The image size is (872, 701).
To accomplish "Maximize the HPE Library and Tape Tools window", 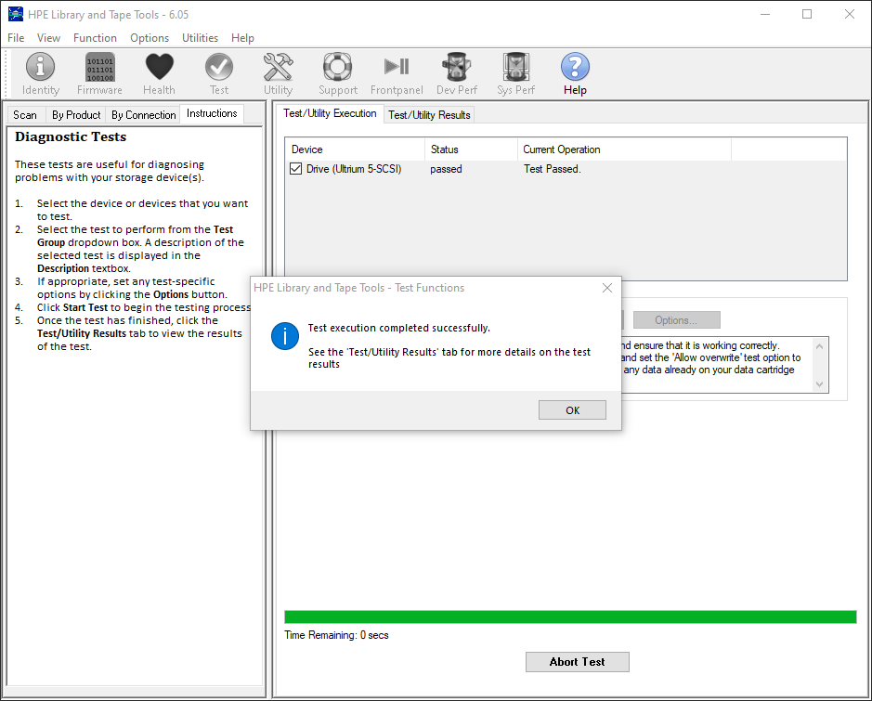I will point(807,15).
